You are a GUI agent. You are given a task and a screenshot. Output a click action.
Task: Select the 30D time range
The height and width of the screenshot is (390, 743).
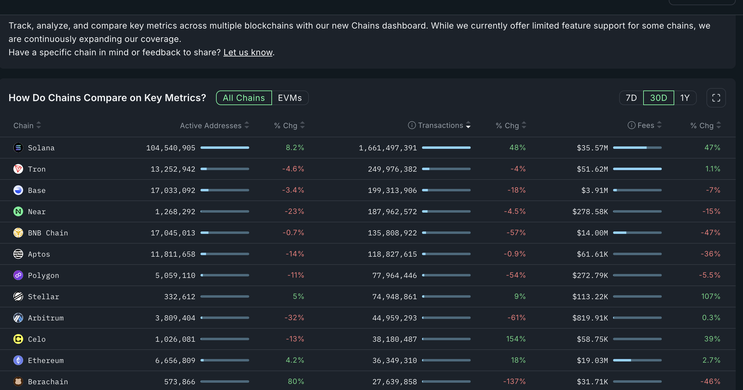[658, 98]
